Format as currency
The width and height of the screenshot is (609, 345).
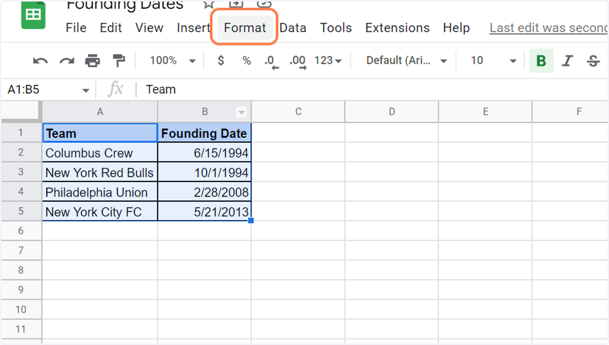click(220, 61)
